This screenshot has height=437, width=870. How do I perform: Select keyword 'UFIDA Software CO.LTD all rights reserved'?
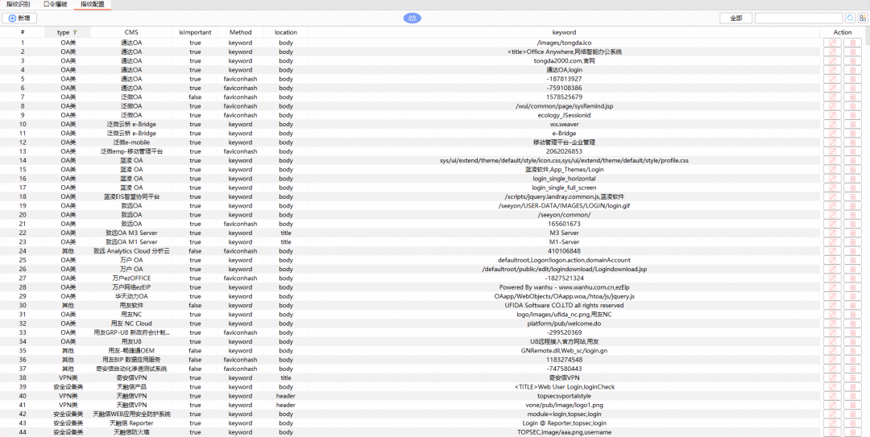point(564,306)
